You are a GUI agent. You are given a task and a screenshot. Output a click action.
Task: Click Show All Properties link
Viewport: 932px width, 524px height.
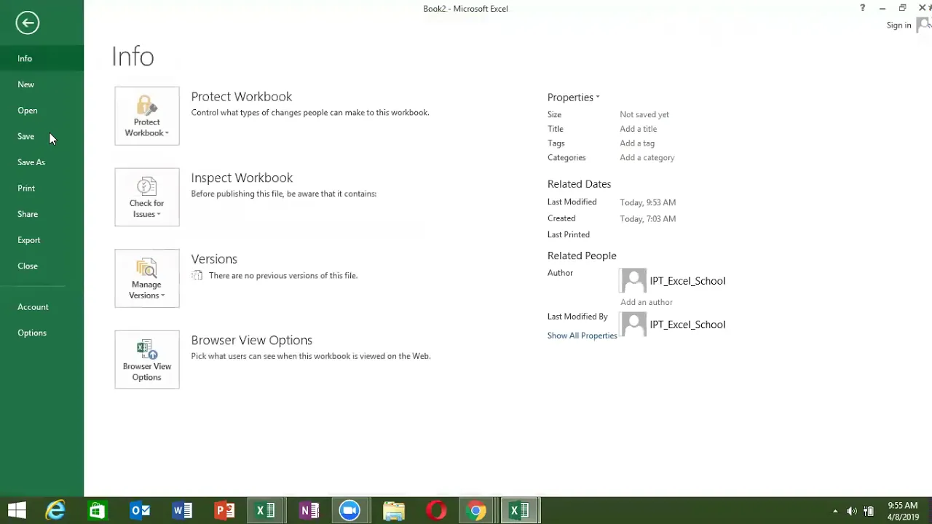(x=582, y=336)
